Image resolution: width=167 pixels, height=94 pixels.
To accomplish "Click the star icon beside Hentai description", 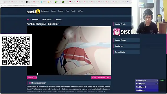I will [x=30, y=83].
